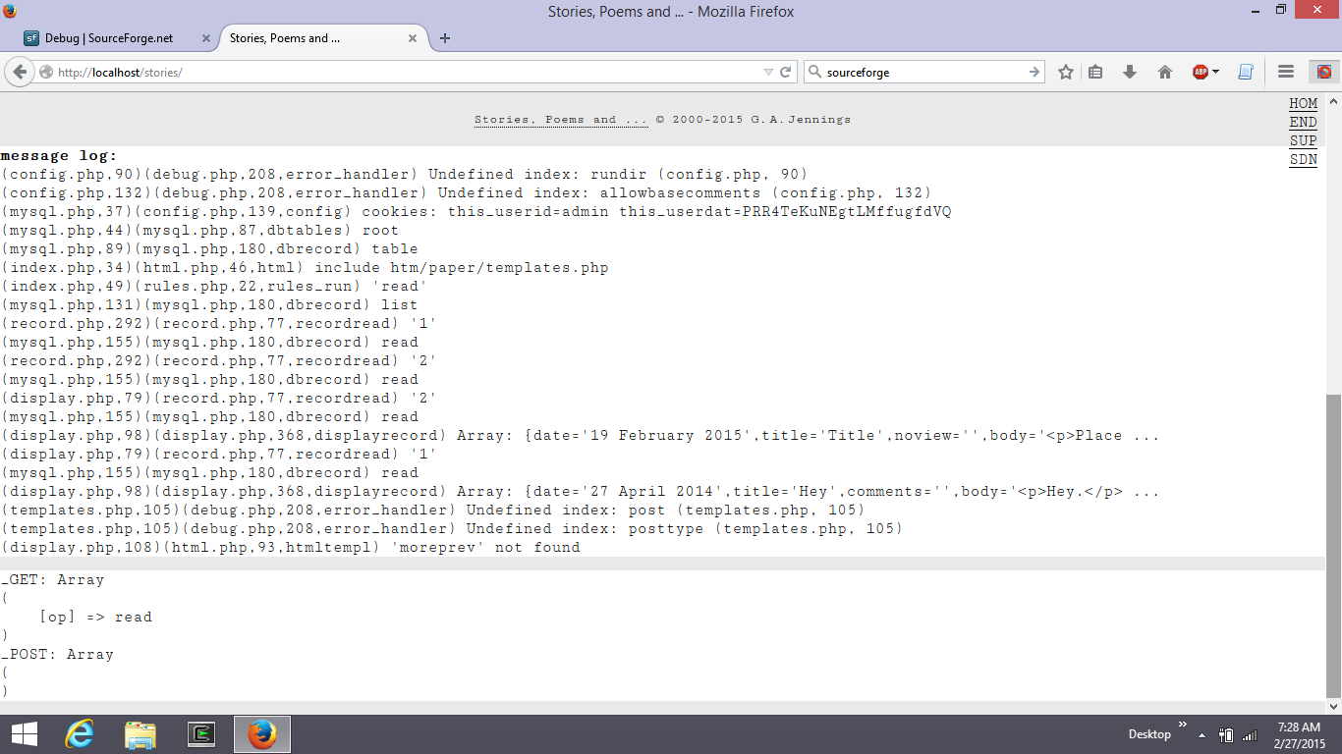Open the bookmarks clipboard icon
The width and height of the screenshot is (1342, 754).
click(x=1094, y=72)
